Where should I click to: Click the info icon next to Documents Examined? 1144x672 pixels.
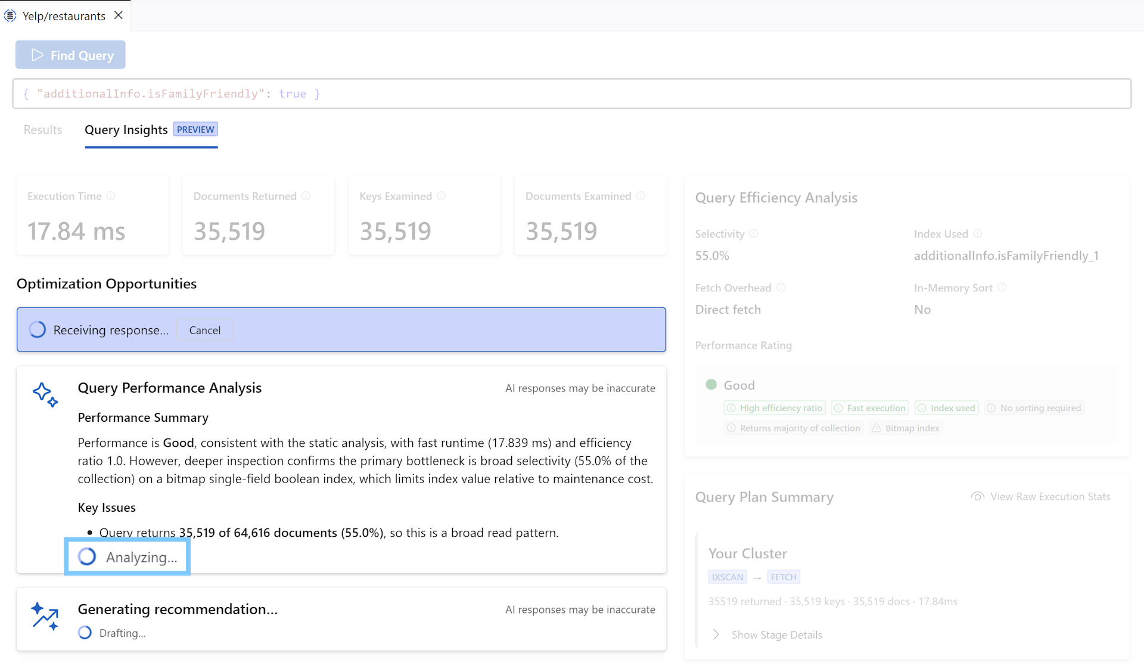641,196
